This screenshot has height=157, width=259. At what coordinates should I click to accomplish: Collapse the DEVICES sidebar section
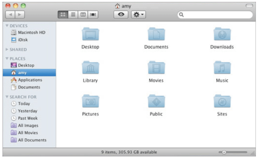[x=7, y=26]
